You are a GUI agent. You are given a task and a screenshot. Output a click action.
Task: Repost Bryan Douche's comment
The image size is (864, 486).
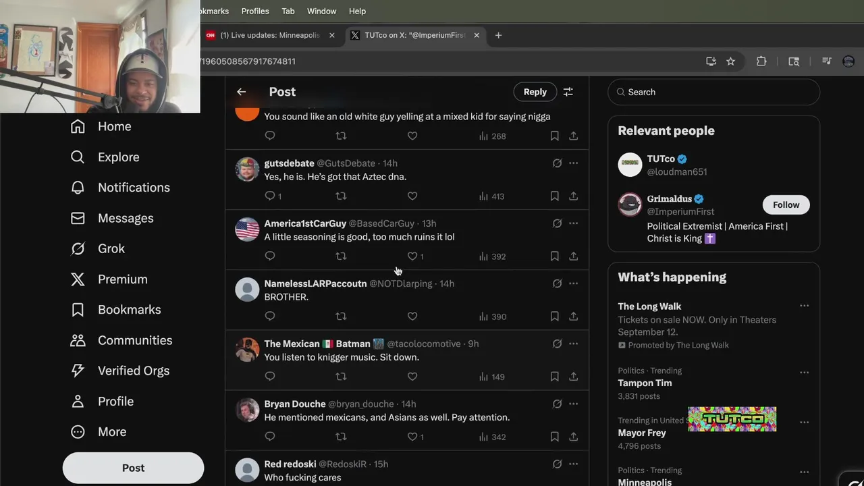point(341,437)
